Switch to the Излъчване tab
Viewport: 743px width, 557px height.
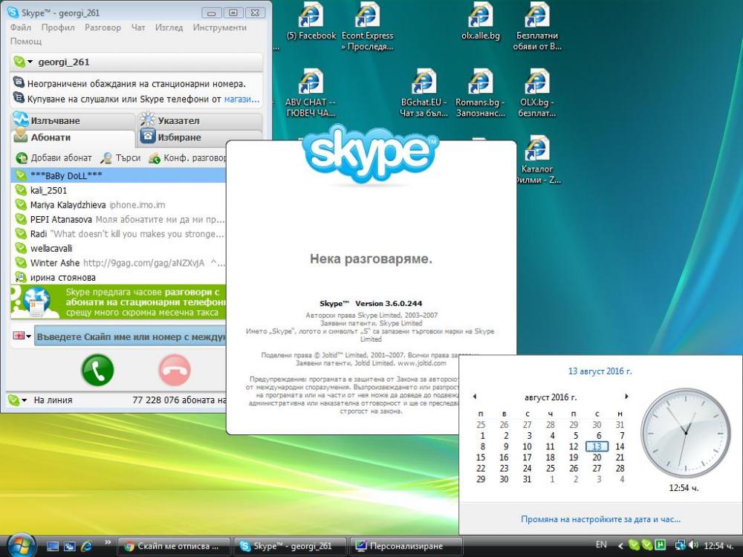73,120
